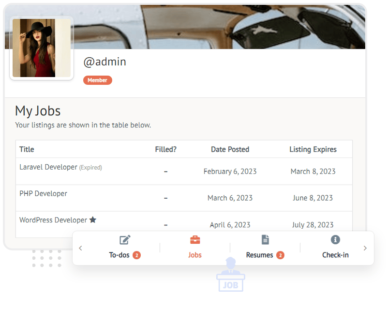This screenshot has height=315, width=387.
Task: Open the Laravel Developer job listing
Action: click(48, 167)
